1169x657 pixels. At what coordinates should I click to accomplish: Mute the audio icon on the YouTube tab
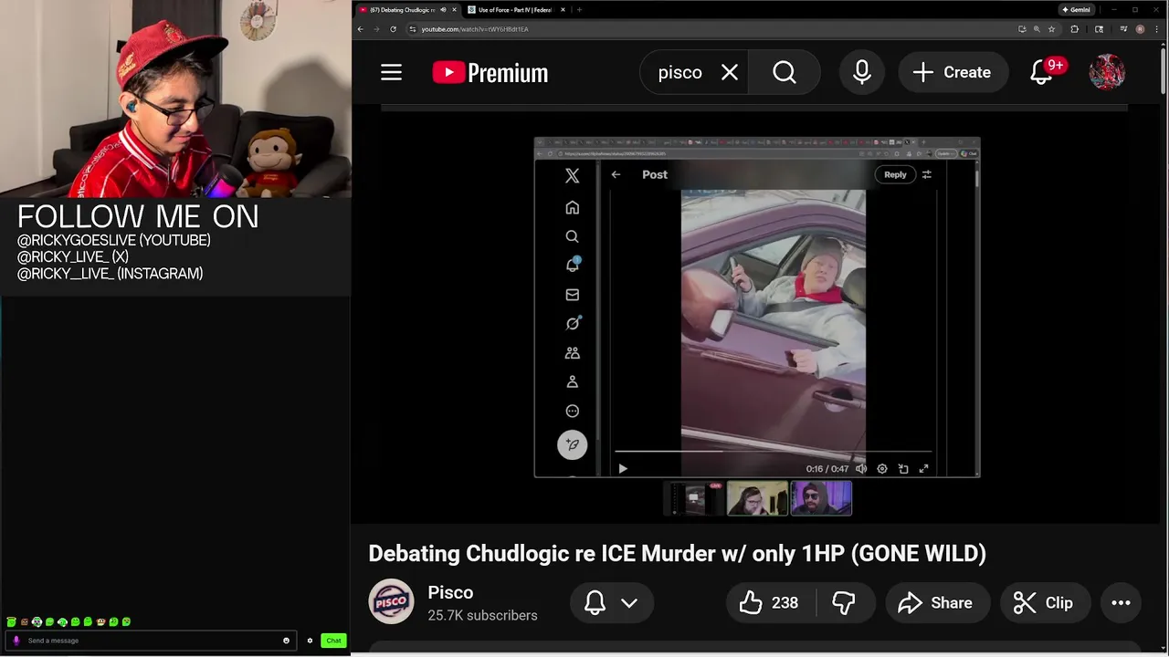(443, 10)
